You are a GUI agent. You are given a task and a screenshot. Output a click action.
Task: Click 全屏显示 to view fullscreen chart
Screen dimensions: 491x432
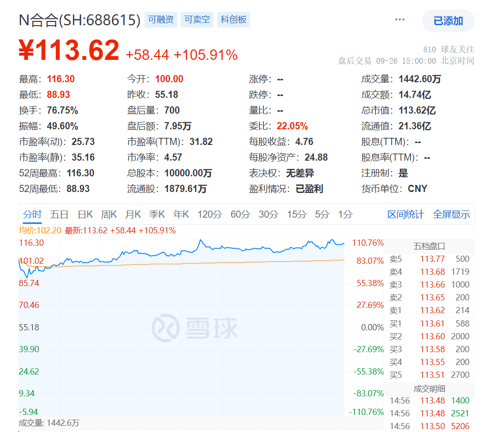pos(451,215)
